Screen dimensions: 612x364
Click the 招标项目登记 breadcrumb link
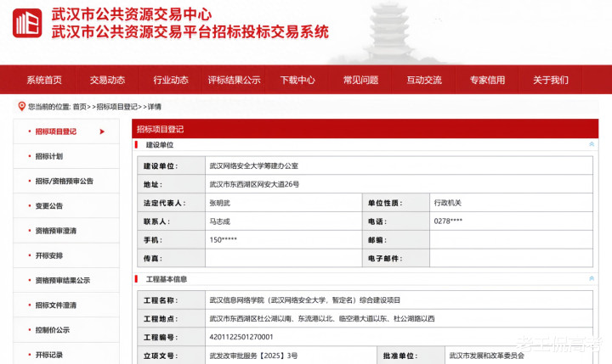116,106
